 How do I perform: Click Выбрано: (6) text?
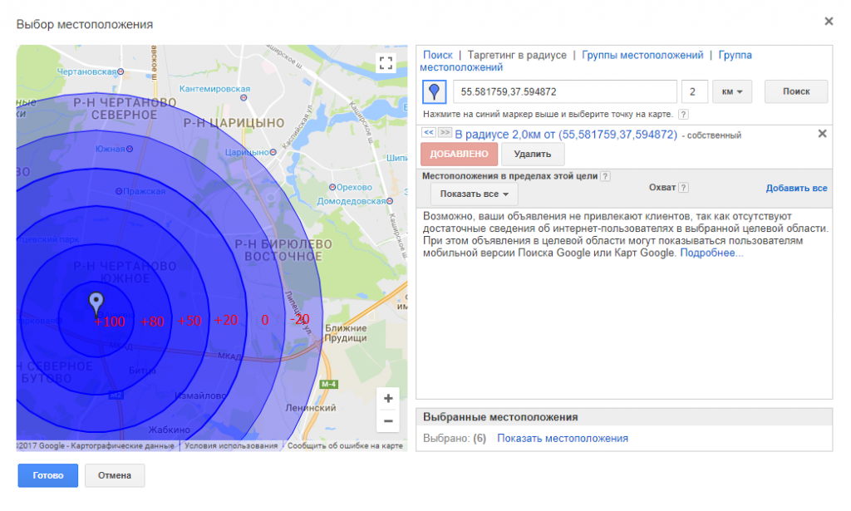pos(455,439)
